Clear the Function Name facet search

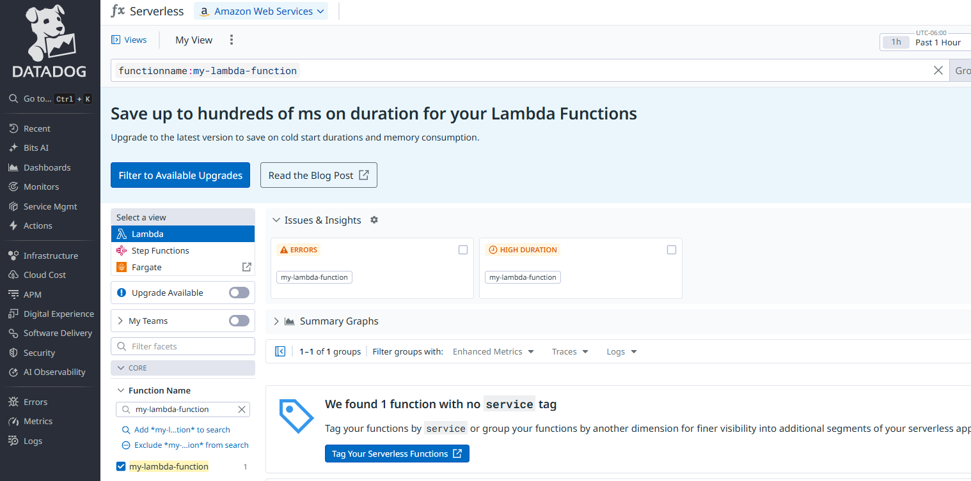click(x=241, y=409)
